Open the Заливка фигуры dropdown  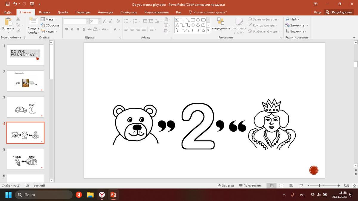pyautogui.click(x=263, y=19)
